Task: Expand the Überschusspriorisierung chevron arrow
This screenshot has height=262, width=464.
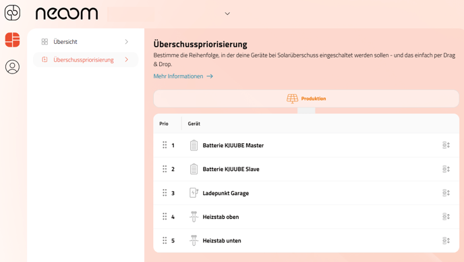Action: coord(127,59)
